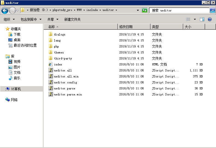
Task: Open the 包含到库中 menu
Action: pyautogui.click(x=31, y=19)
